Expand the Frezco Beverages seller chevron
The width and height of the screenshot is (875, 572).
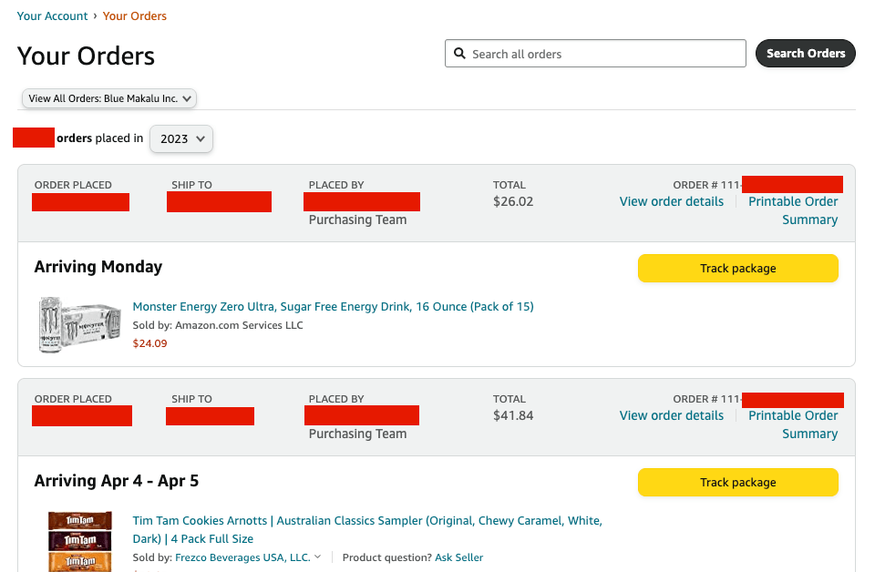click(318, 557)
